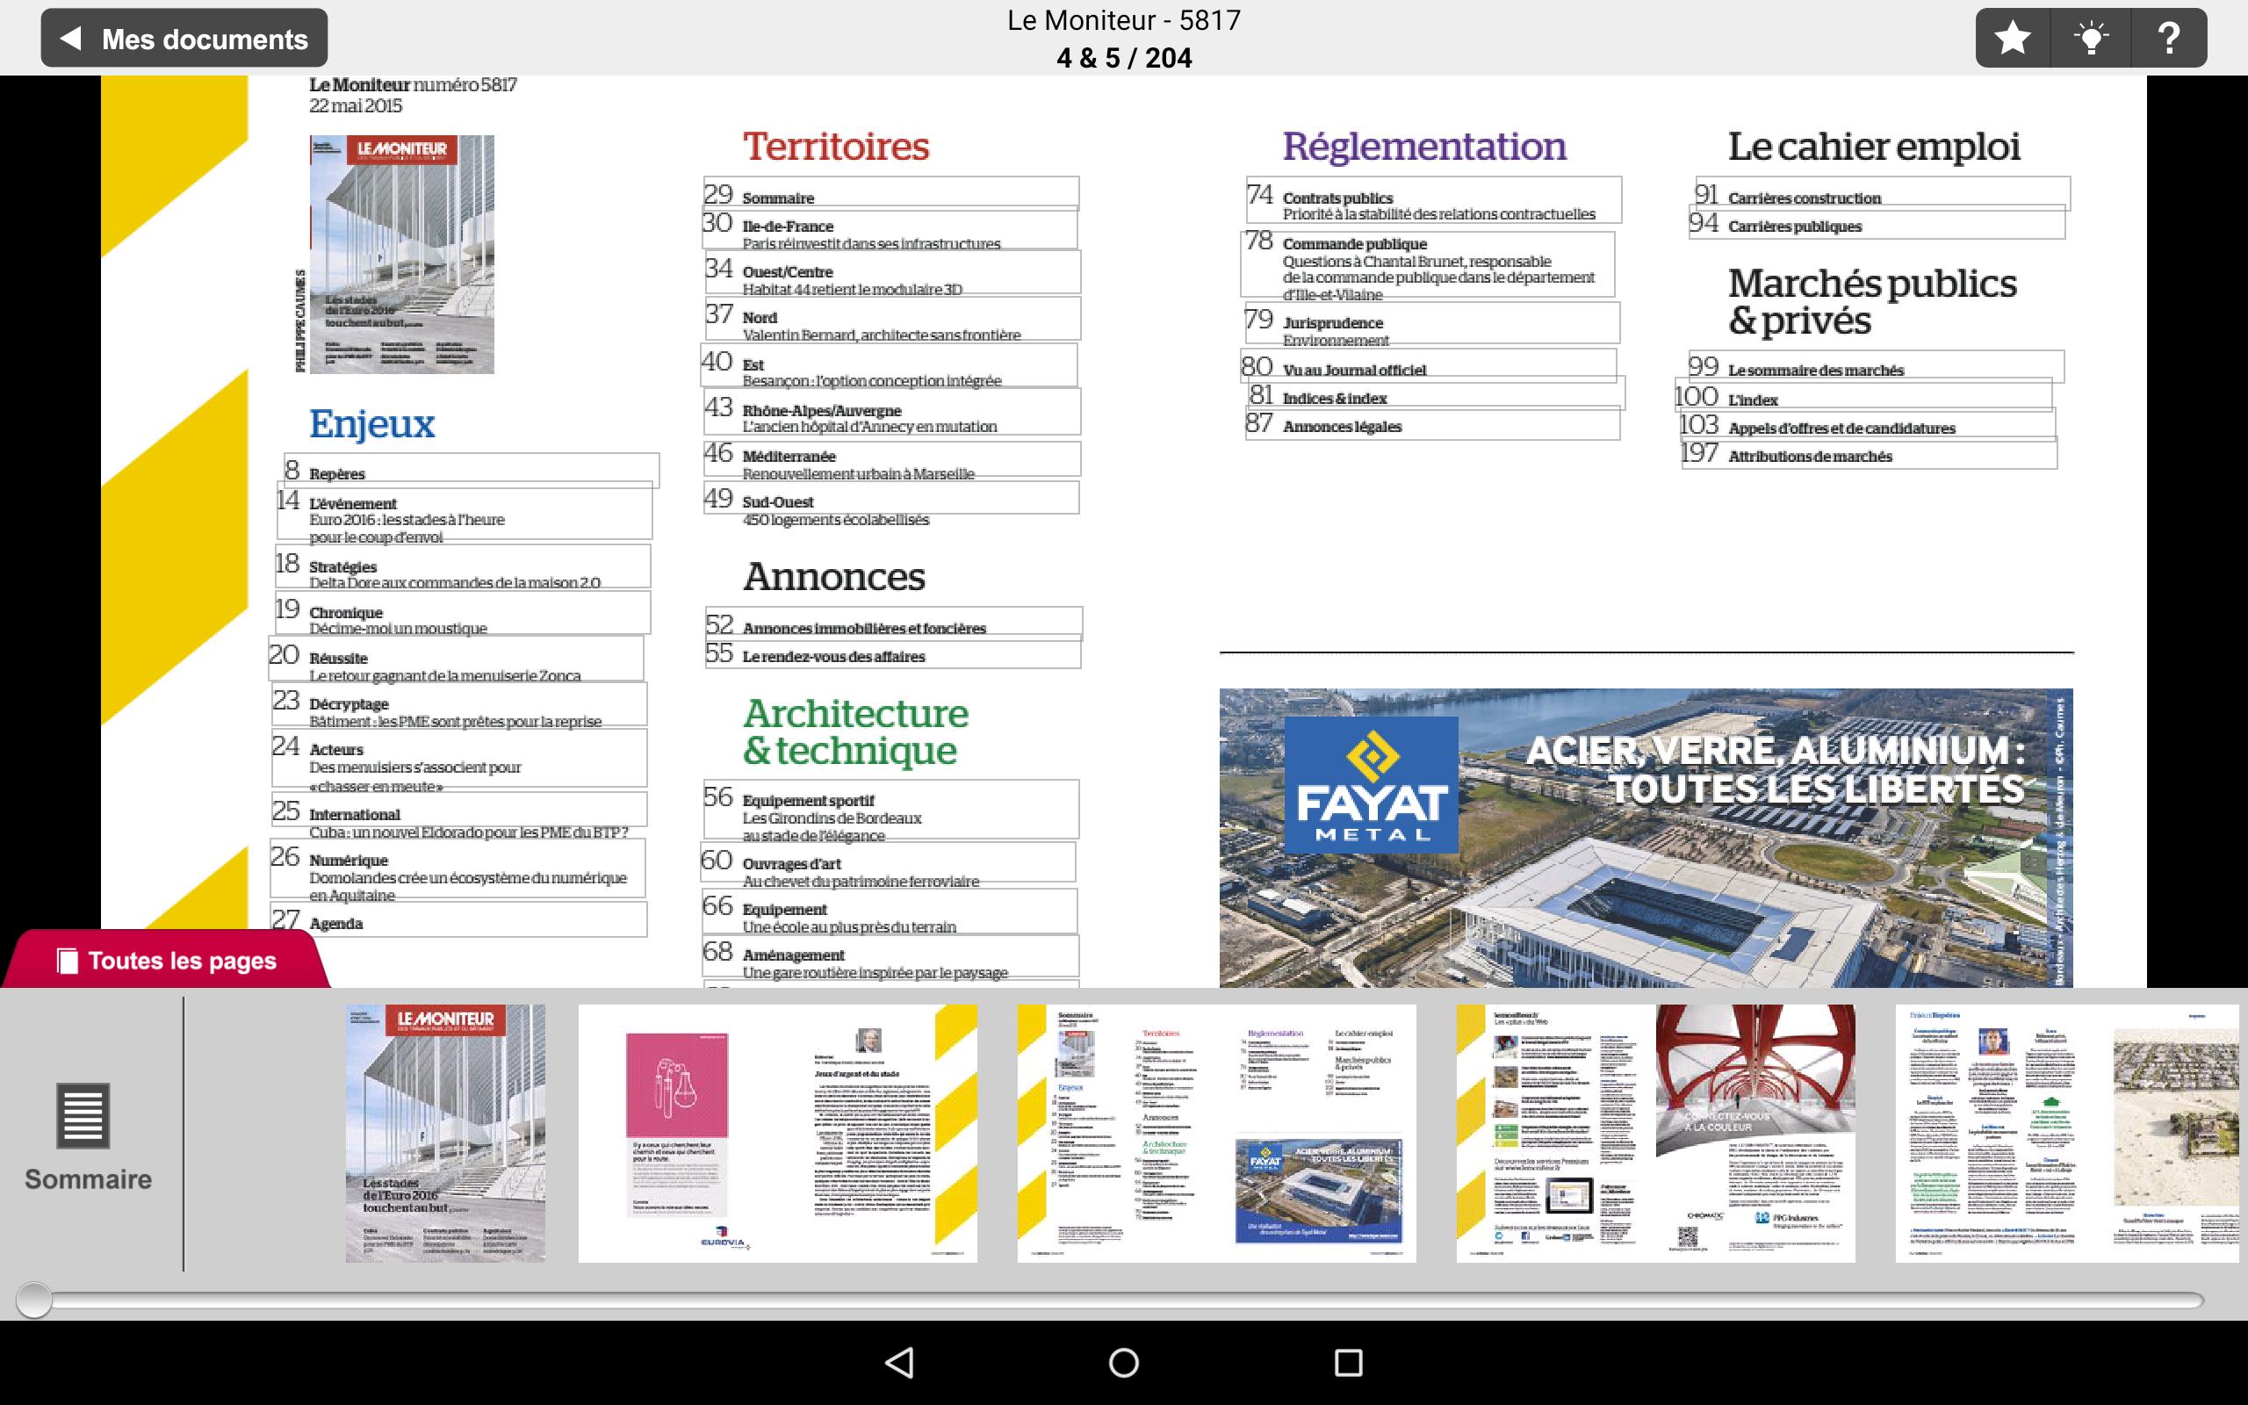Open page 34 Ouest/Centre entry
2248x1405 pixels.
[893, 272]
